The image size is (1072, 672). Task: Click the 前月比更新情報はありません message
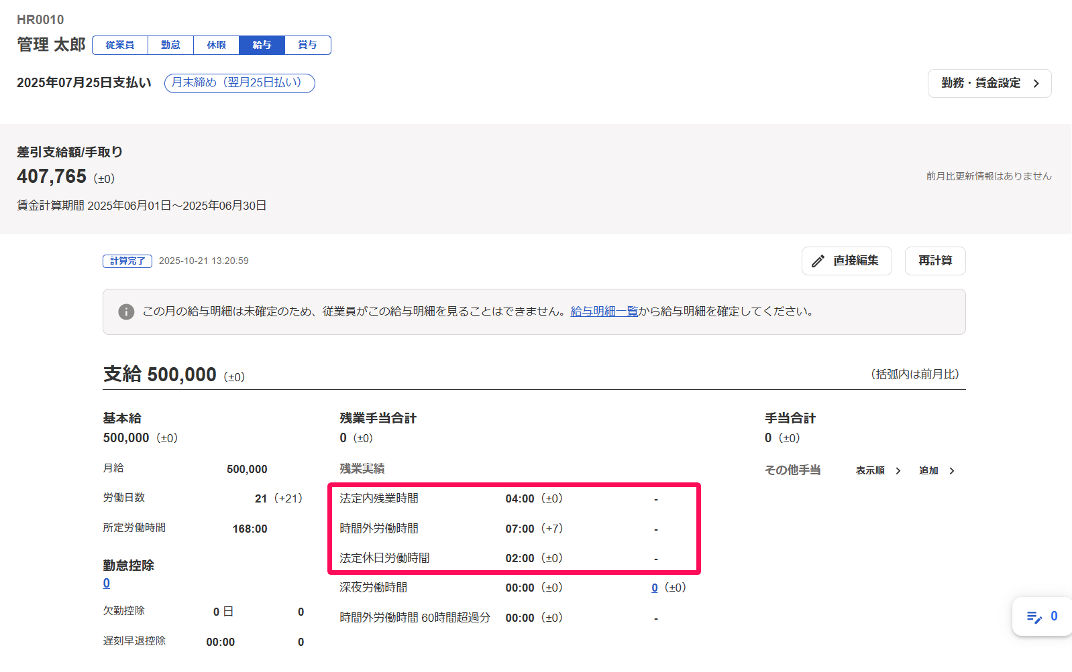(x=989, y=176)
